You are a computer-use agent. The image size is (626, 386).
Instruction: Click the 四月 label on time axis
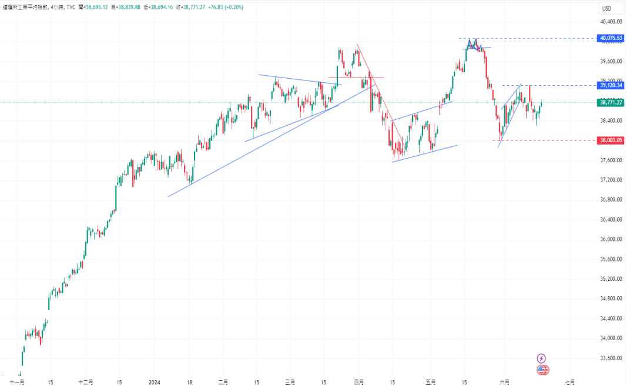359,382
